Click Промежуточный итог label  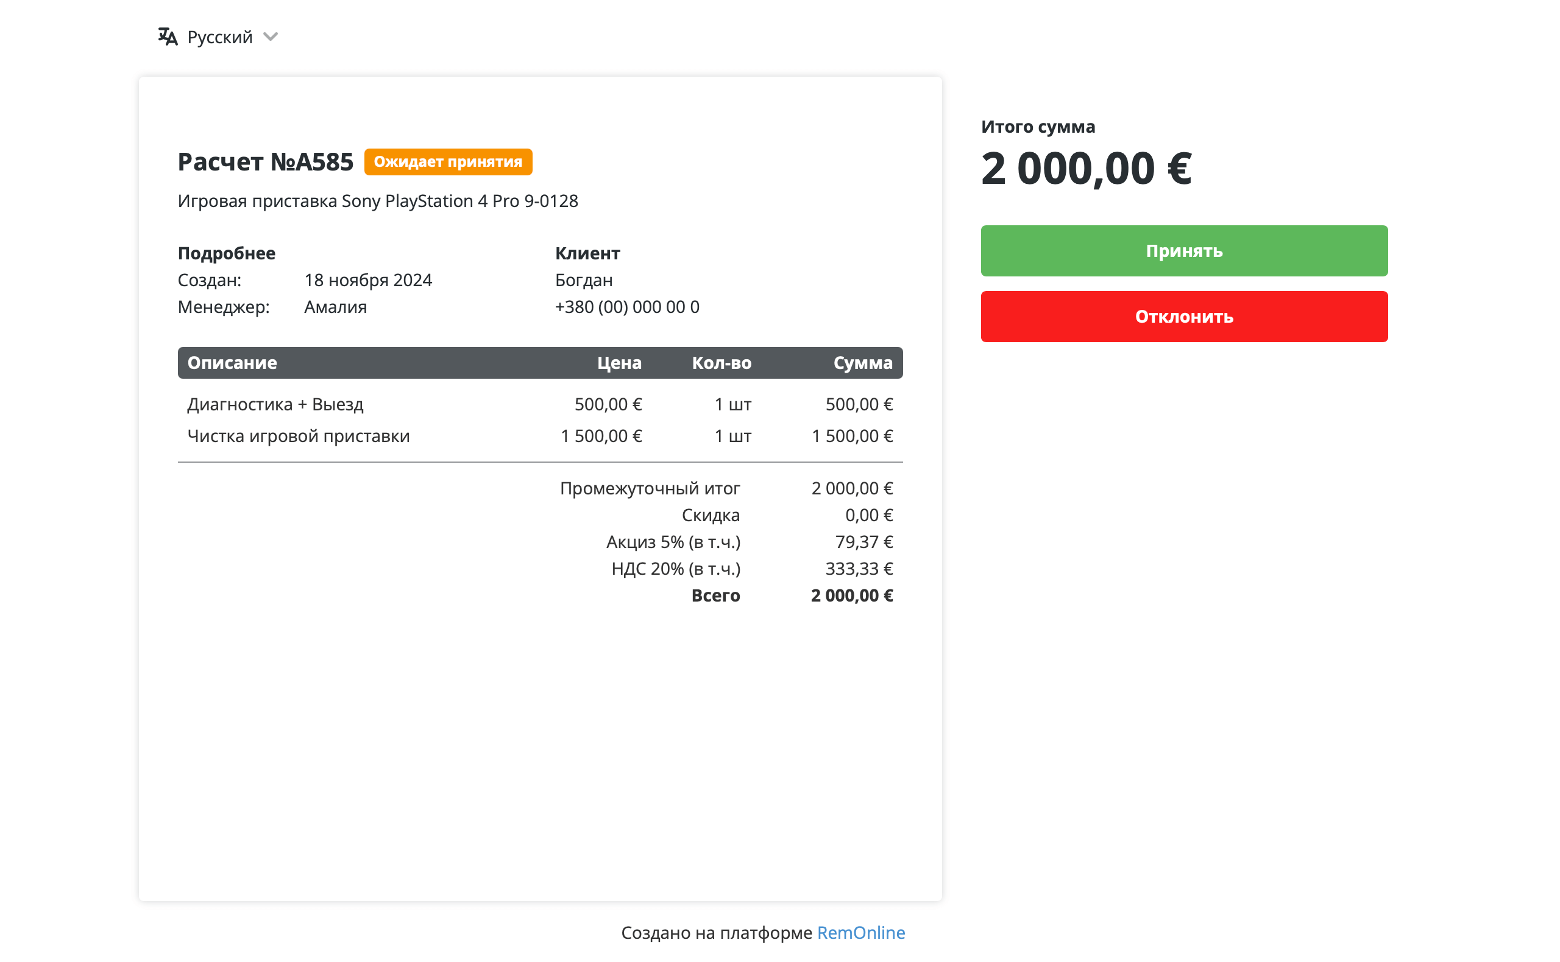point(650,488)
